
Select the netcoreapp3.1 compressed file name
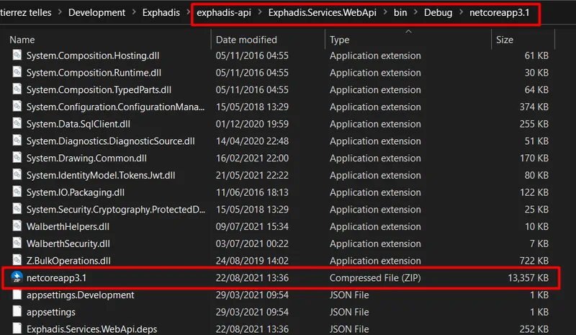(57, 277)
